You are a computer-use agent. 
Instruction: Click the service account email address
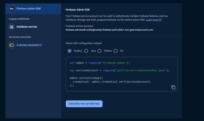pyautogui.click(x=109, y=30)
